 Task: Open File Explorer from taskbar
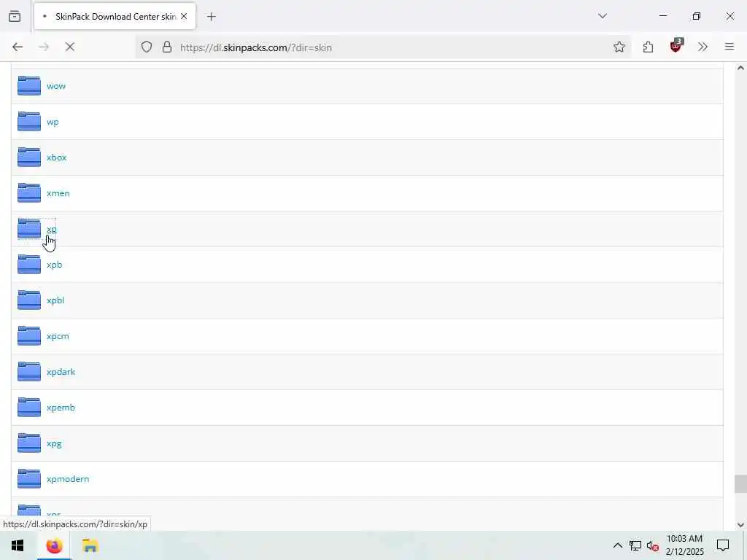90,545
